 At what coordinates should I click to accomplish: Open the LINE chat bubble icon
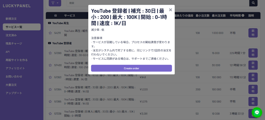[257, 112]
